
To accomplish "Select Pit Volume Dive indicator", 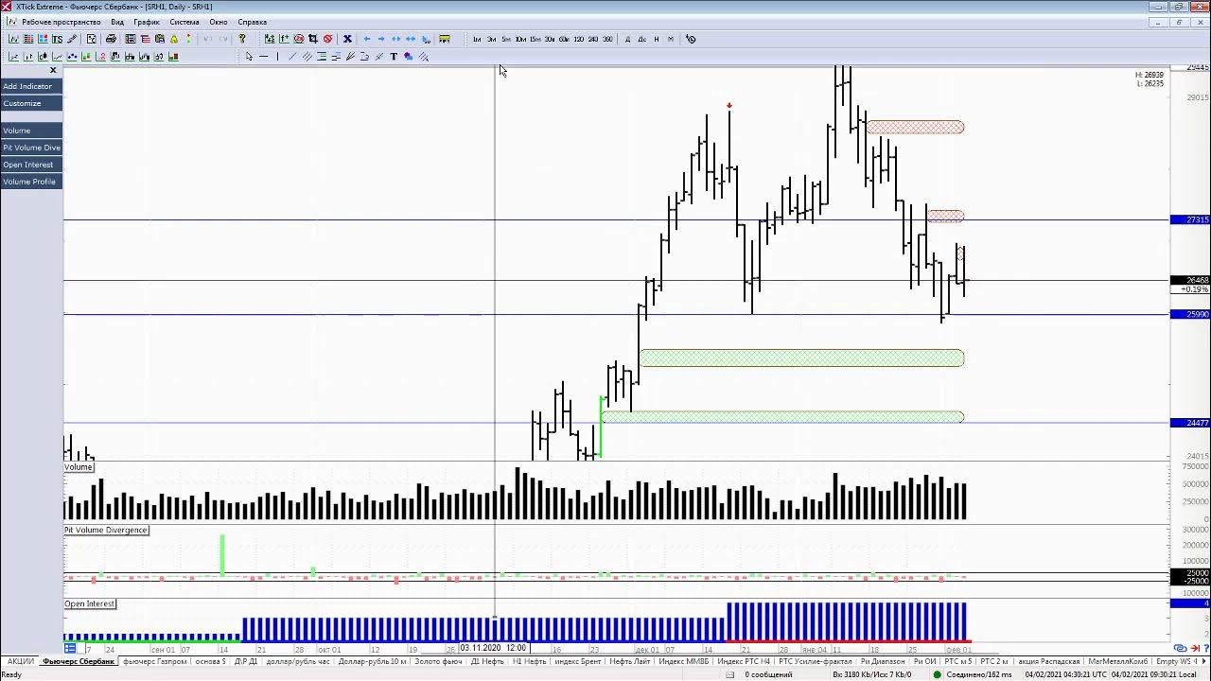I will pyautogui.click(x=31, y=148).
